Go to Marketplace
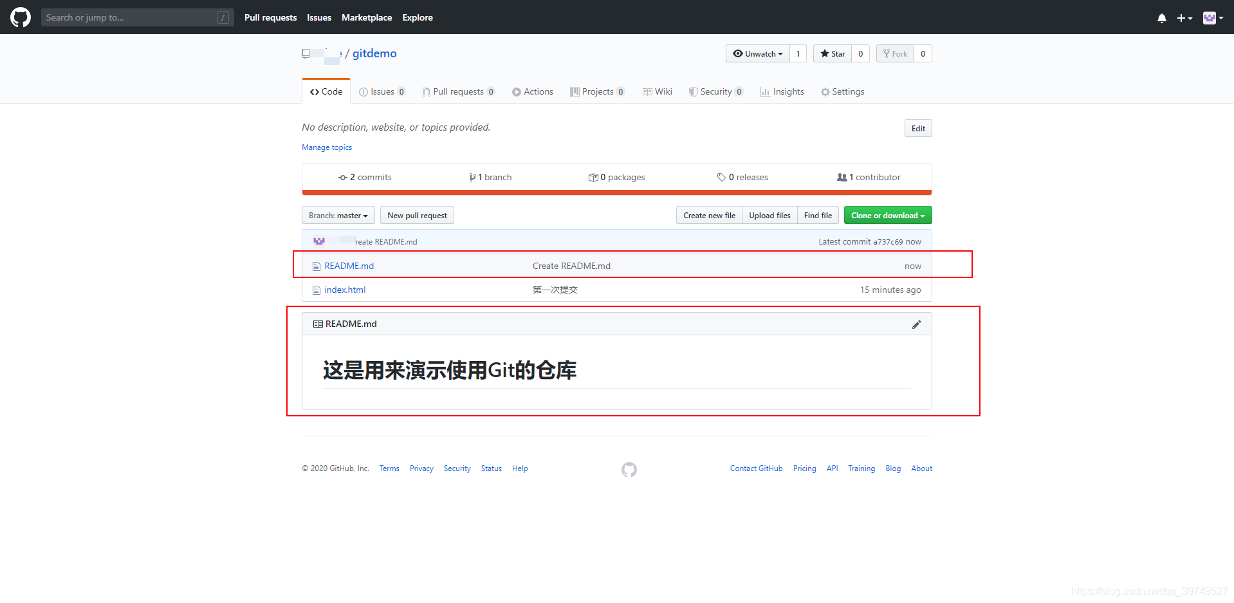This screenshot has width=1234, height=603. (367, 17)
